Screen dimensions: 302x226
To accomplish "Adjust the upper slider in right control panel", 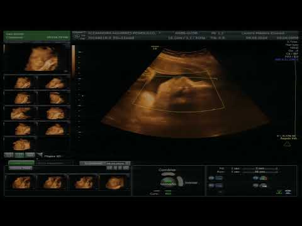I will coord(260,168).
